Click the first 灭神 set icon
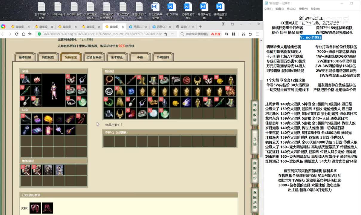Screen dimensions: 361x215 coord(35,208)
